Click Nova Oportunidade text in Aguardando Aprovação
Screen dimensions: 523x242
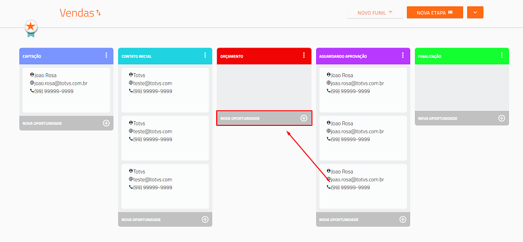(339, 220)
